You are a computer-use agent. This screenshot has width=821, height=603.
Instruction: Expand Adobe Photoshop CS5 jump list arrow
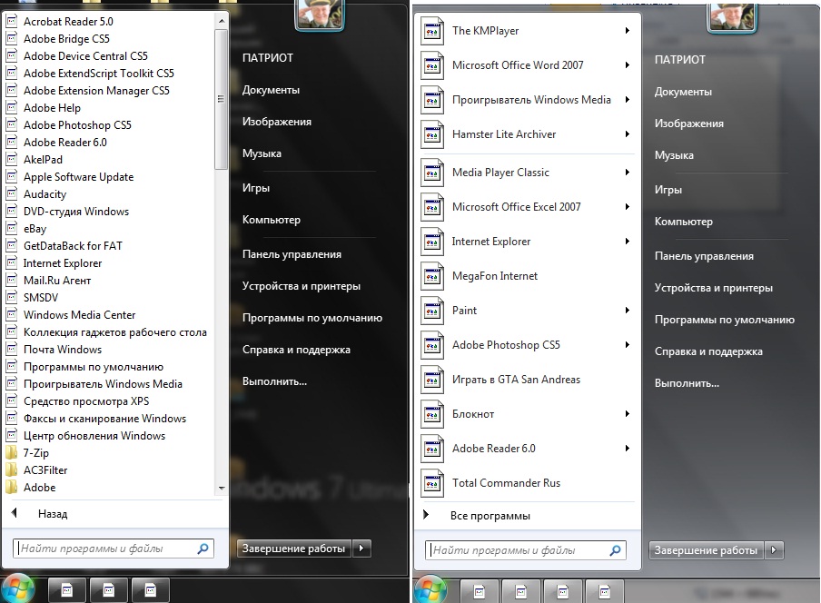pyautogui.click(x=628, y=345)
